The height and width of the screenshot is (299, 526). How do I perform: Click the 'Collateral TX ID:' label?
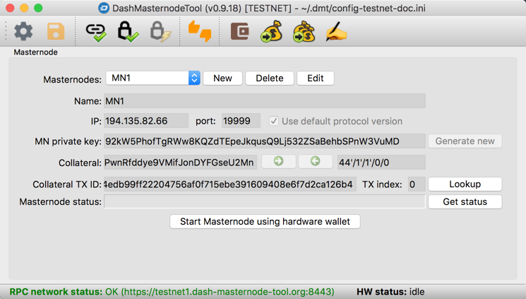67,184
